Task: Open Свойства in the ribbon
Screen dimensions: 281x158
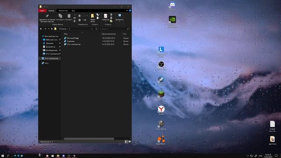Action: point(105,18)
